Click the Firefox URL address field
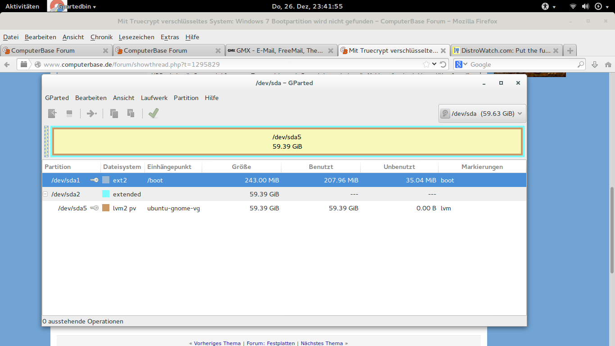 [x=232, y=64]
